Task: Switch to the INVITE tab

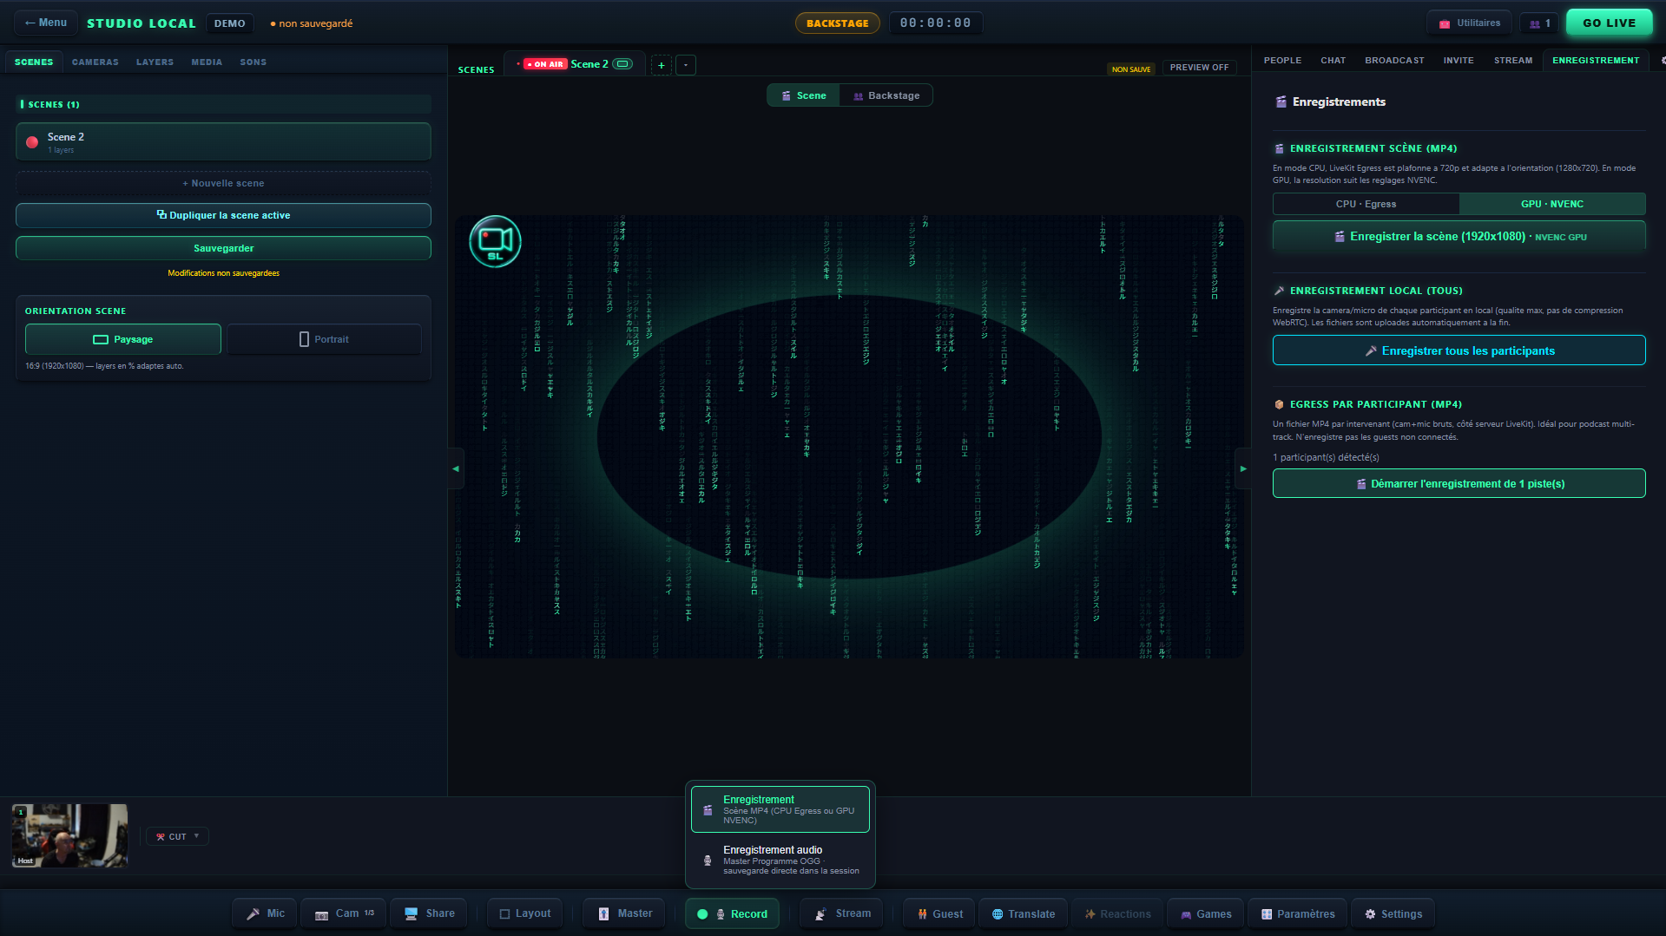Action: coord(1459,61)
